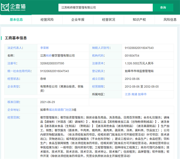Viewport: 180px width, 159px height.
Task: Click the 统一社会信用代码 value 913206820518047543
Action: pos(55,71)
